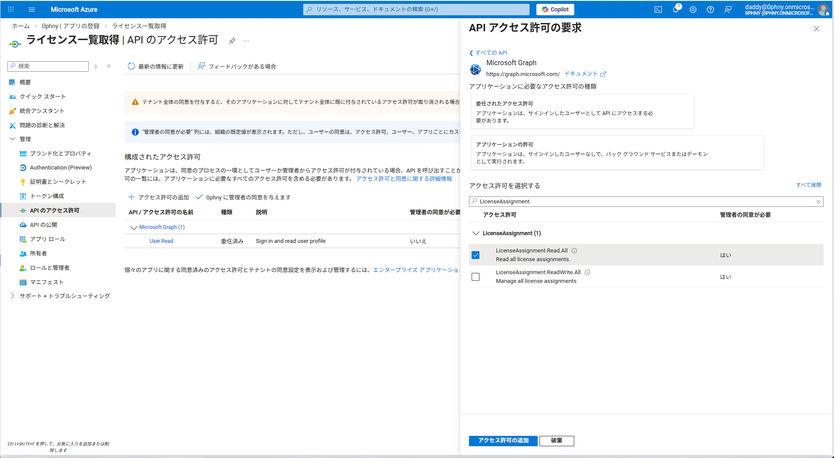Select API のアクセス許可 in the sidebar
Viewport: 834px width, 458px height.
pyautogui.click(x=58, y=210)
